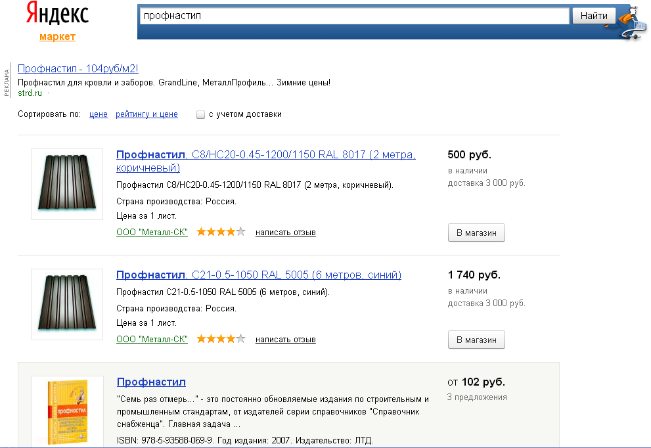
Task: Sort results by цене
Action: click(x=99, y=114)
